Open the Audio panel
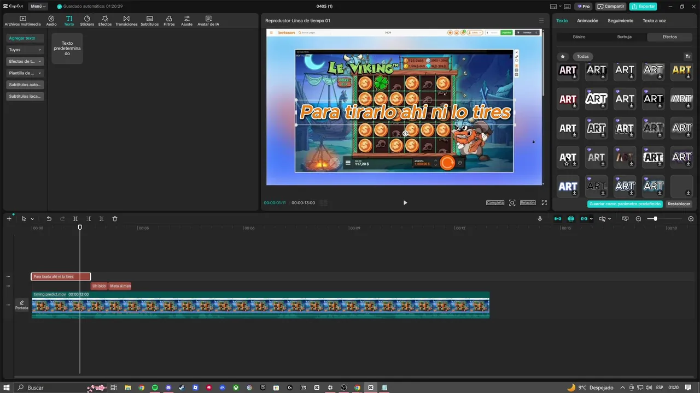 51,21
